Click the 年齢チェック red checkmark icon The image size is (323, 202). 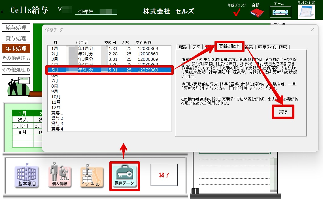[x=237, y=12]
